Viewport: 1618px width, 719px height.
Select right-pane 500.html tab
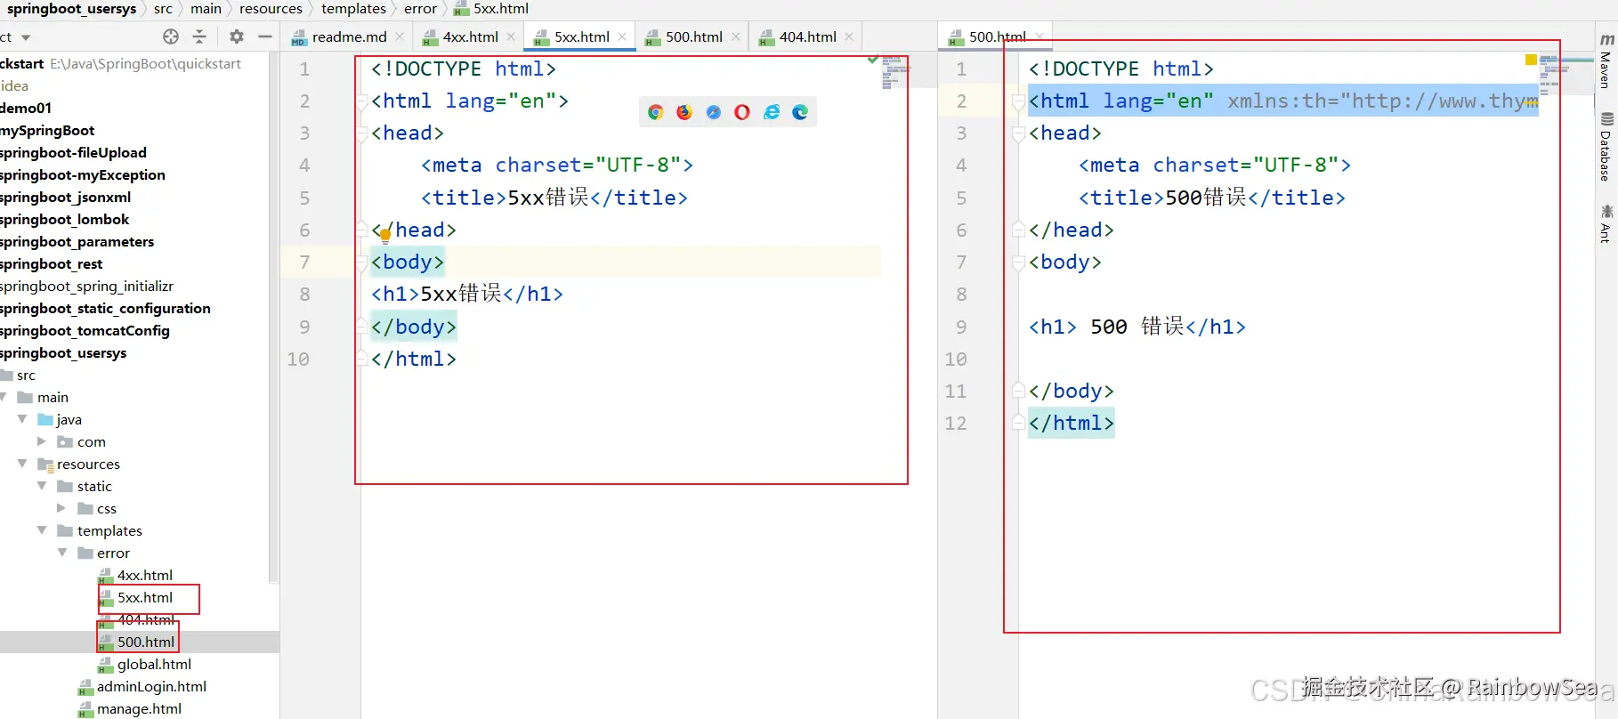997,36
